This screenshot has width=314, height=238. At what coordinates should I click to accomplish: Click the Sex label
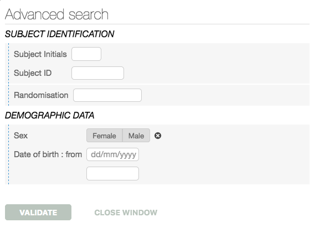pyautogui.click(x=20, y=136)
